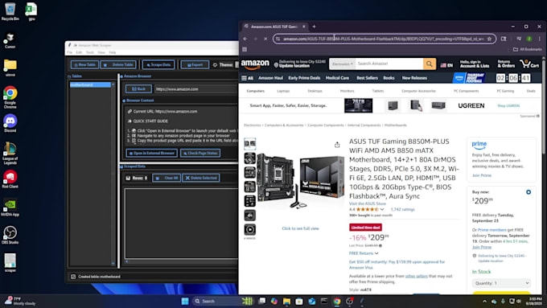This screenshot has height=308, width=547.
Task: Select the PC Components category tab
Action: tap(466, 91)
